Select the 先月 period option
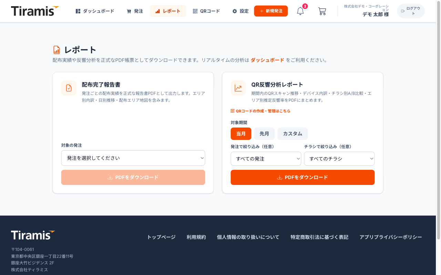This screenshot has height=275, width=441. pos(264,134)
